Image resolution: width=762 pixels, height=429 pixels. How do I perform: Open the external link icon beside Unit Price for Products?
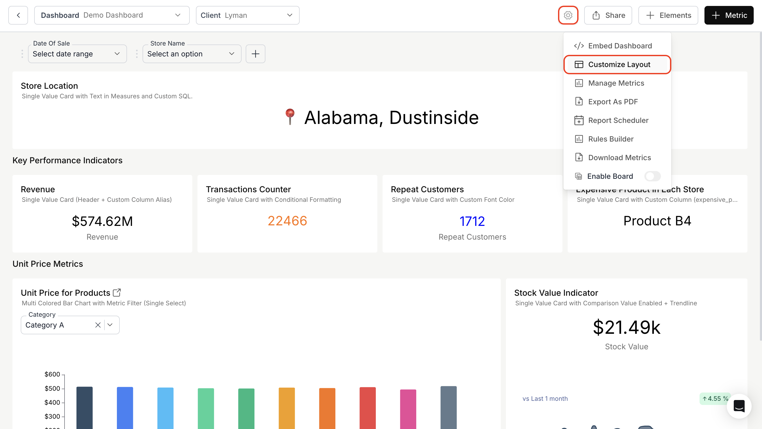tap(117, 292)
